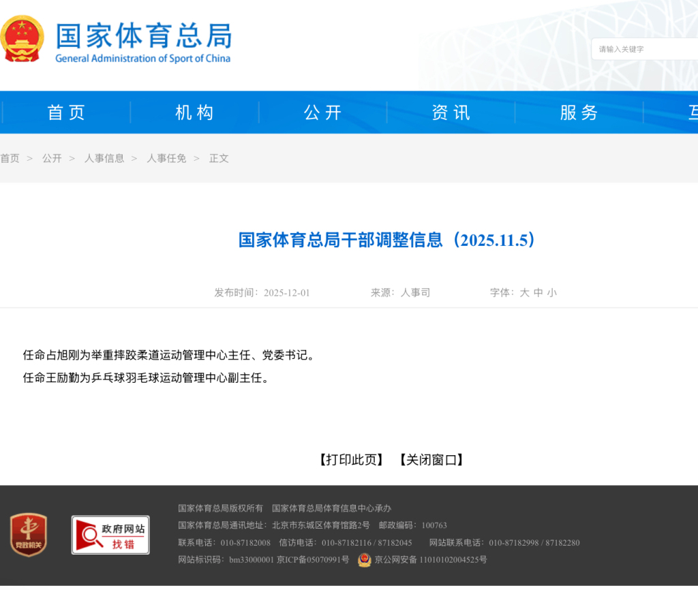Select small font size 小
Screen dimensions: 698x590
(551, 292)
